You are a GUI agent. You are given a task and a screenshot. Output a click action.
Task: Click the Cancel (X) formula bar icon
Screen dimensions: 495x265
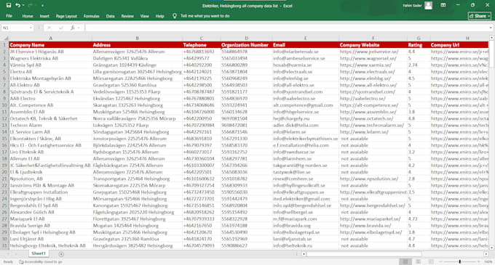pyautogui.click(x=49, y=28)
